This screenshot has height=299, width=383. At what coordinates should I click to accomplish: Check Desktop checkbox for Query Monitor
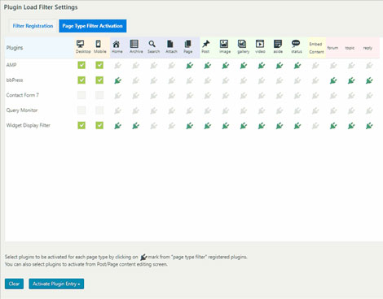(81, 110)
